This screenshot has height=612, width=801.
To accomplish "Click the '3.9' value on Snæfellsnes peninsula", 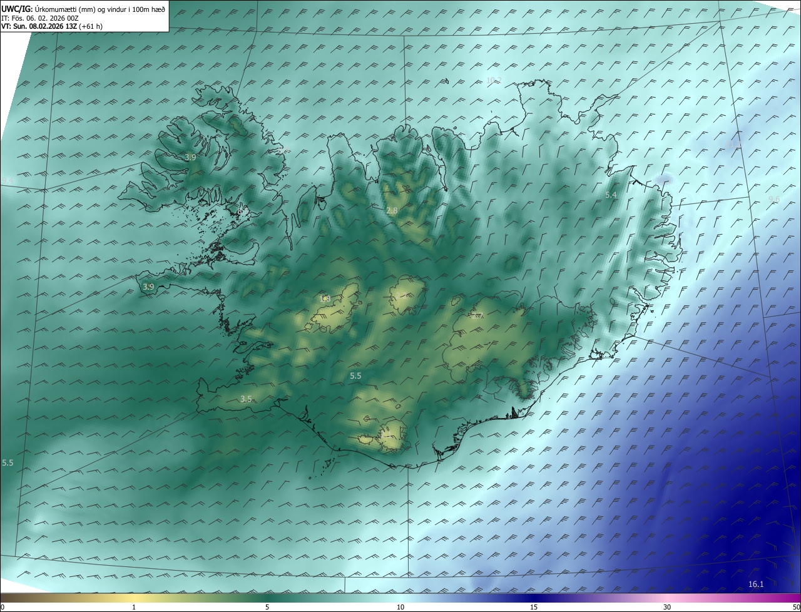I will (x=148, y=287).
